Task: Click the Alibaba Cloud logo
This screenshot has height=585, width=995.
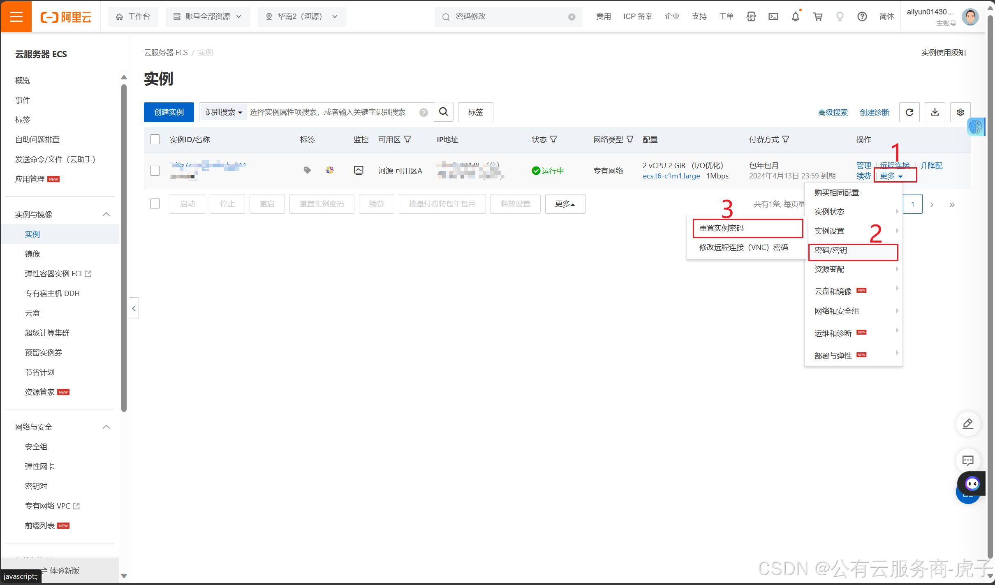Action: (x=66, y=17)
